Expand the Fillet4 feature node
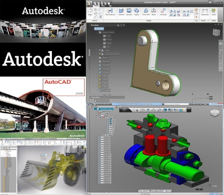 pyautogui.click(x=97, y=76)
